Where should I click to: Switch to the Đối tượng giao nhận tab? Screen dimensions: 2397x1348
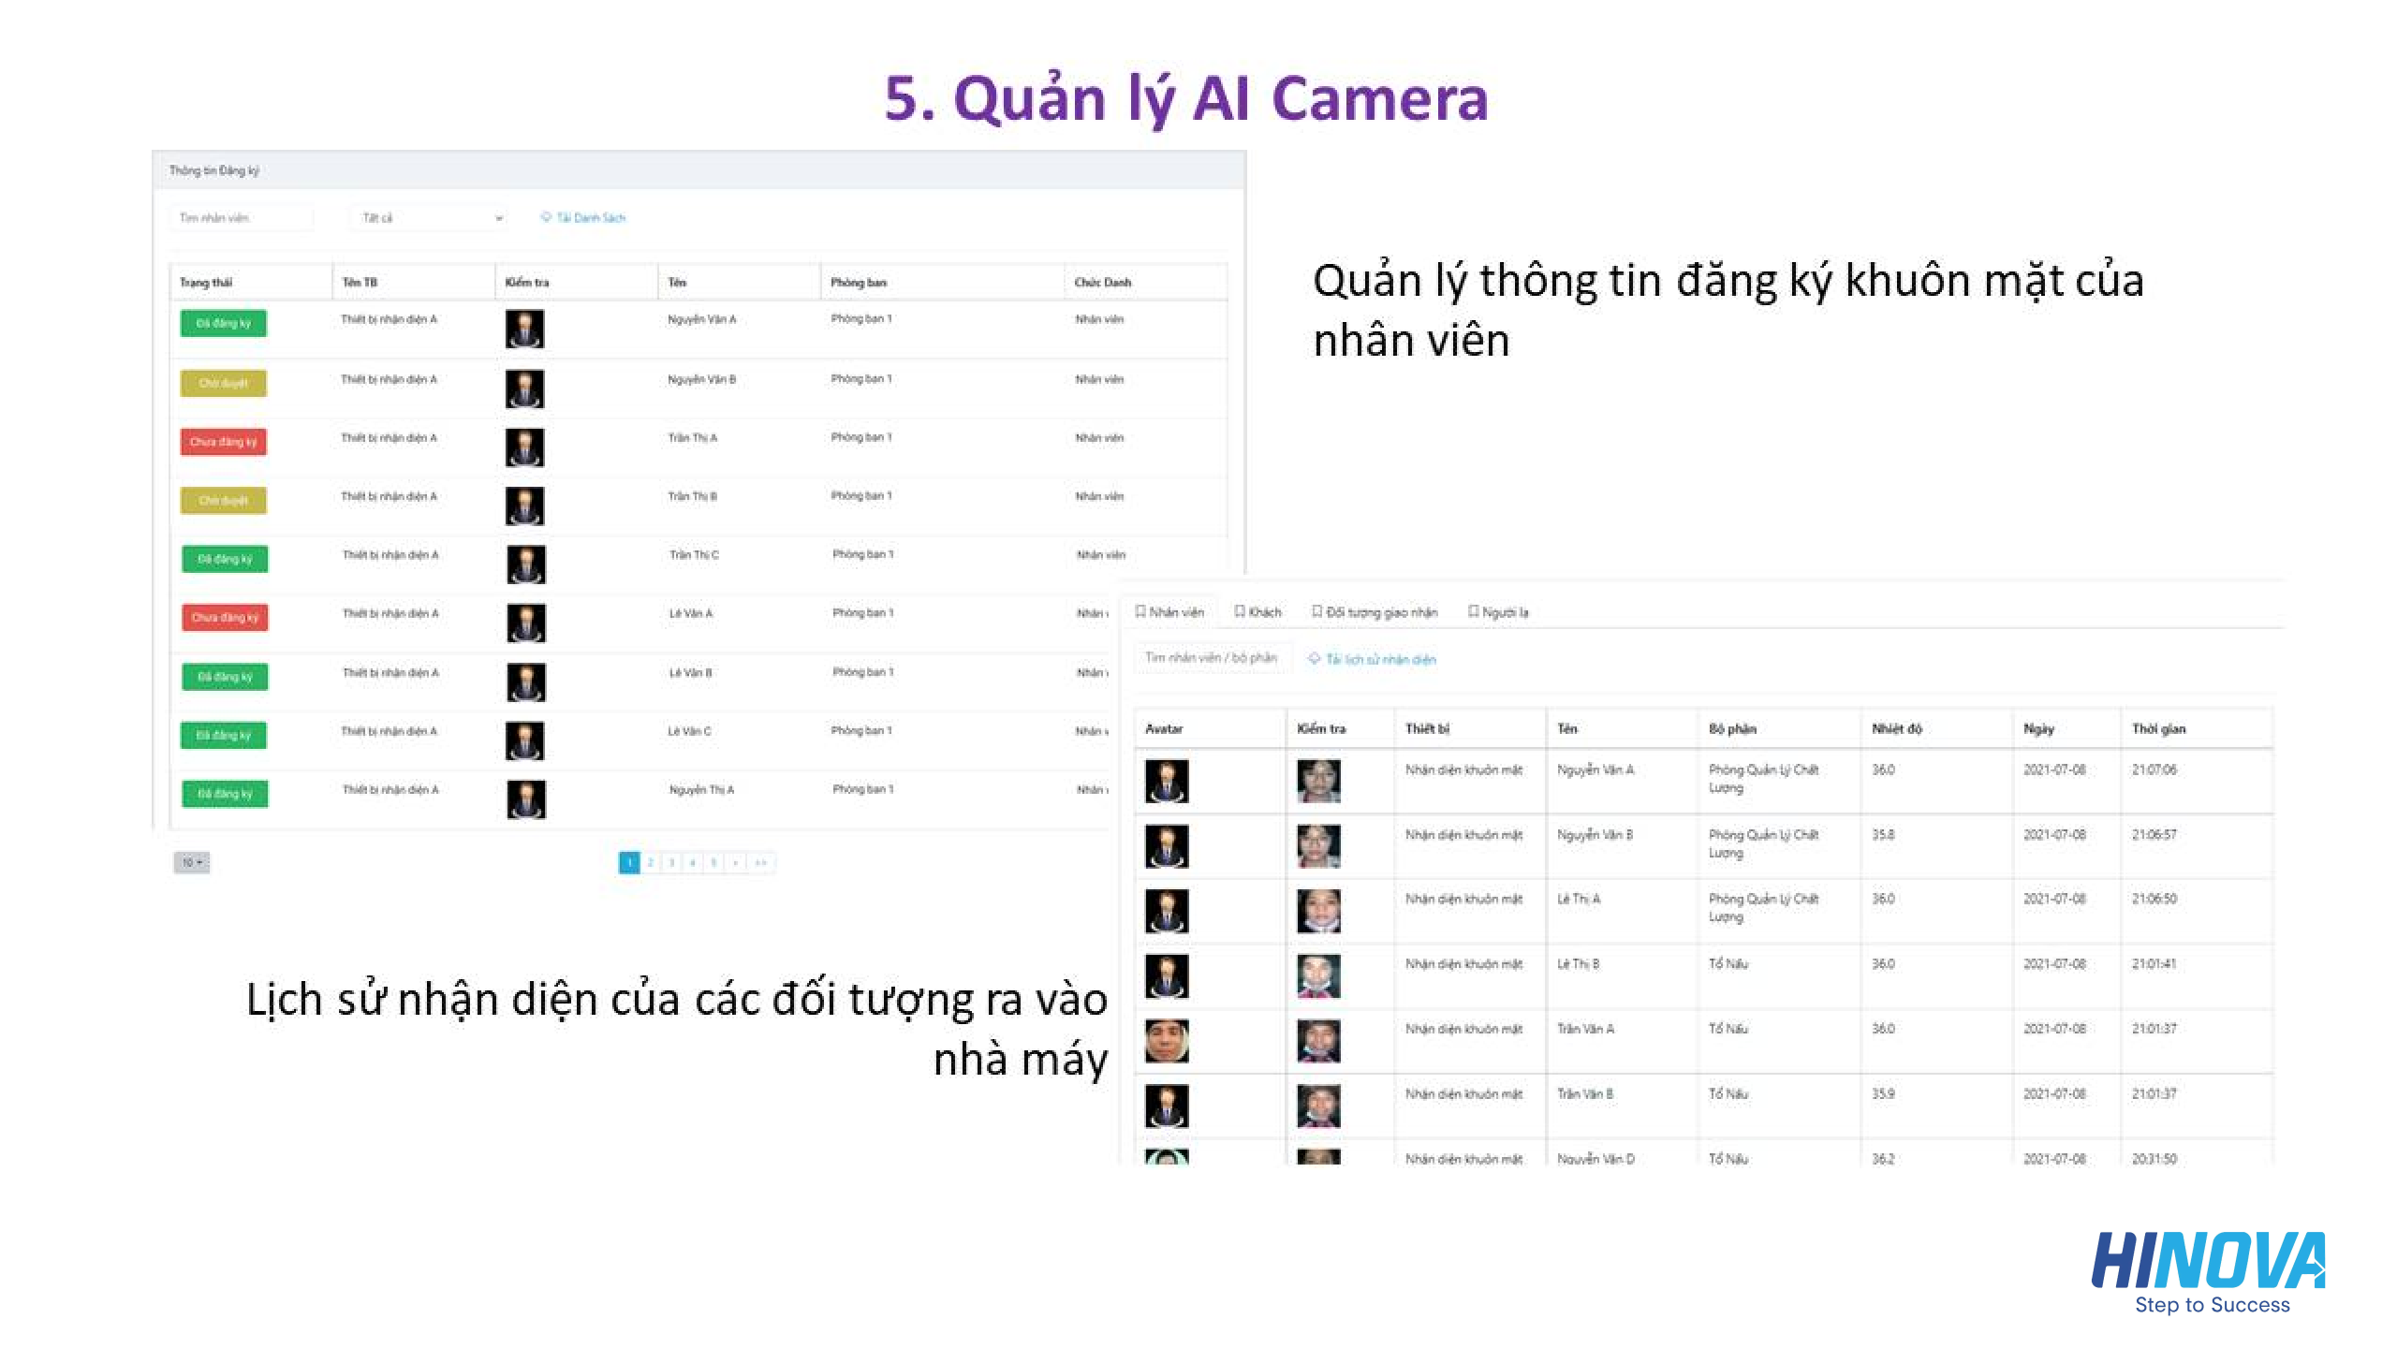(1375, 612)
